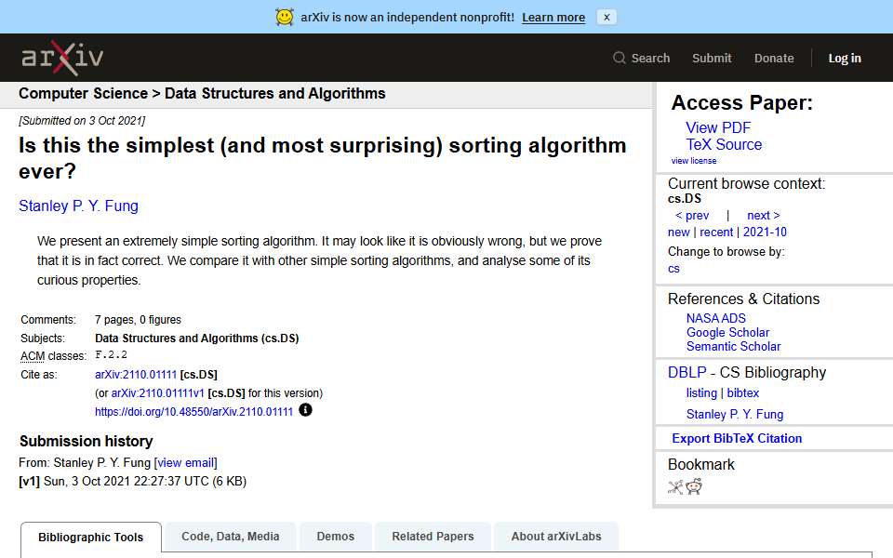Open author Stanley P. Y. Fung under title
Image resolution: width=893 pixels, height=558 pixels.
(x=78, y=206)
